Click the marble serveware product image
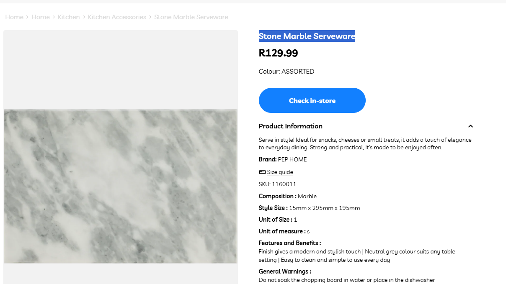This screenshot has width=506, height=284. (121, 186)
